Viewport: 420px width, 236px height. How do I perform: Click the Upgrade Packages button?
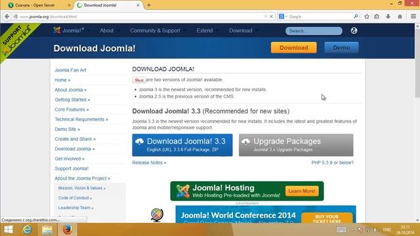(296, 145)
